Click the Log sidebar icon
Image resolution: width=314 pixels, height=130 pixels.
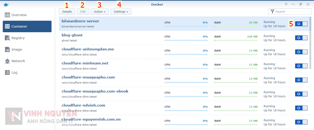pyautogui.click(x=7, y=72)
